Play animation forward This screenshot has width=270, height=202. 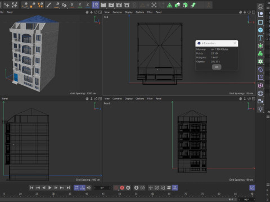click(x=50, y=187)
